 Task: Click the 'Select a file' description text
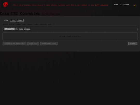(29, 24)
